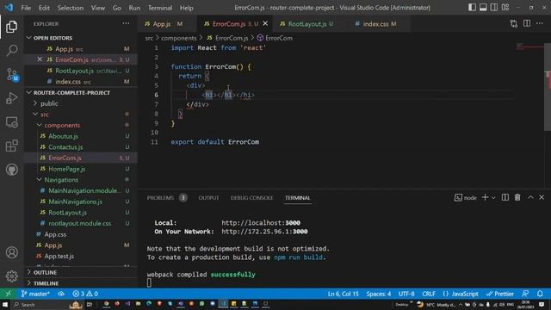Expand the Timeline section
This screenshot has height=310, width=551.
pos(46,283)
